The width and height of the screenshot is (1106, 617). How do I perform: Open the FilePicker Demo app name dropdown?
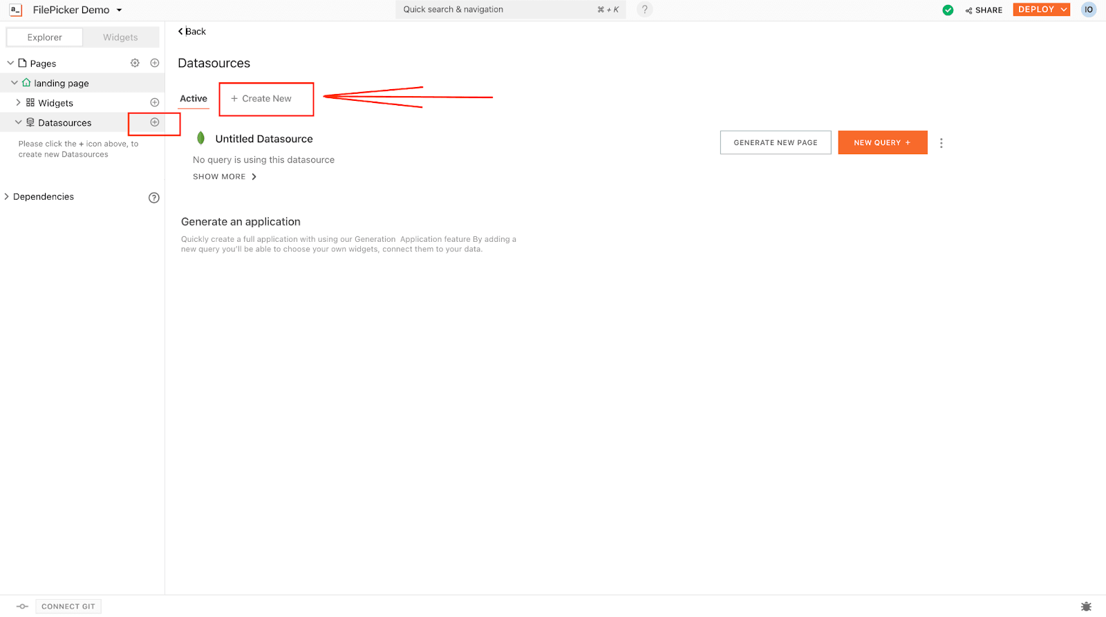[119, 10]
